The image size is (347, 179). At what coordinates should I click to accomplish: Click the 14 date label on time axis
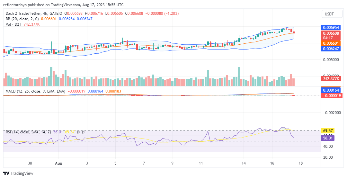click(244, 163)
